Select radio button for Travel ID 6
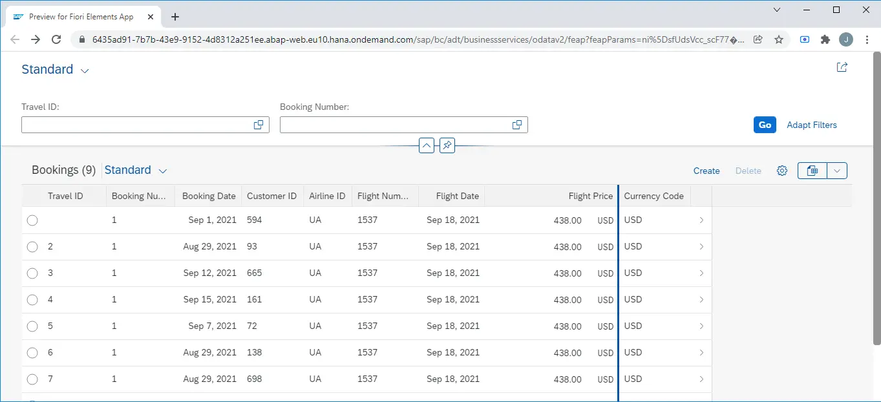 click(32, 353)
